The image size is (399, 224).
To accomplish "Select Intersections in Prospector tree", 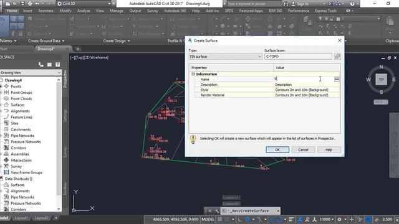I will pyautogui.click(x=21, y=161).
